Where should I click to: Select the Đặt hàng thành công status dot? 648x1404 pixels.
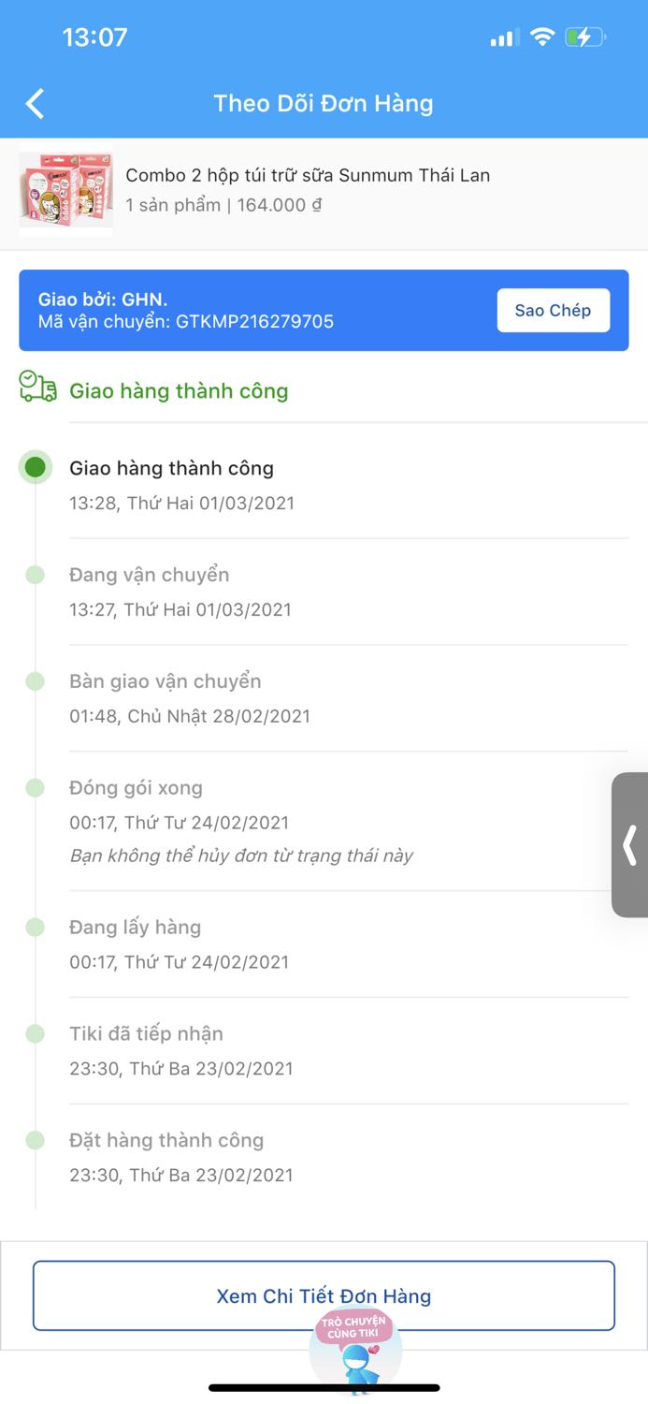[35, 1140]
